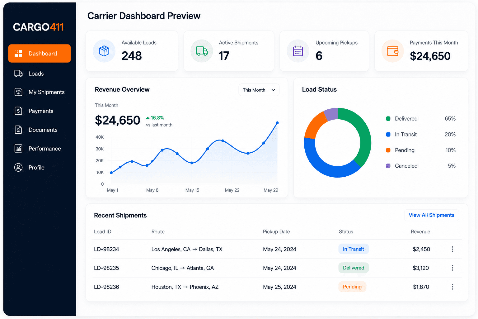Select load ID LD-98234
The image size is (478, 319).
tap(106, 249)
